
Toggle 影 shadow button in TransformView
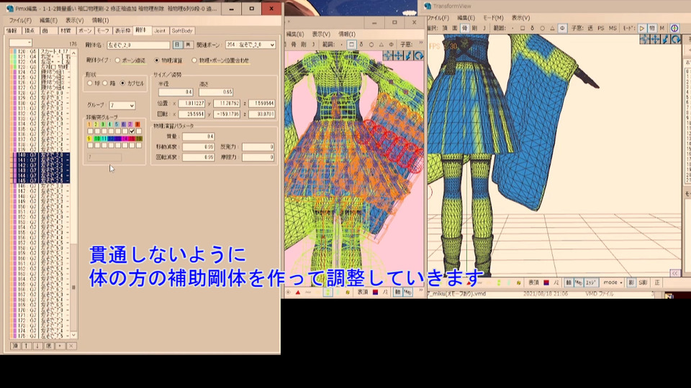[x=631, y=282]
